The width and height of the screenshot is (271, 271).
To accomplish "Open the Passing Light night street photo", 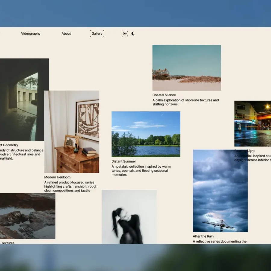I will click(x=253, y=123).
